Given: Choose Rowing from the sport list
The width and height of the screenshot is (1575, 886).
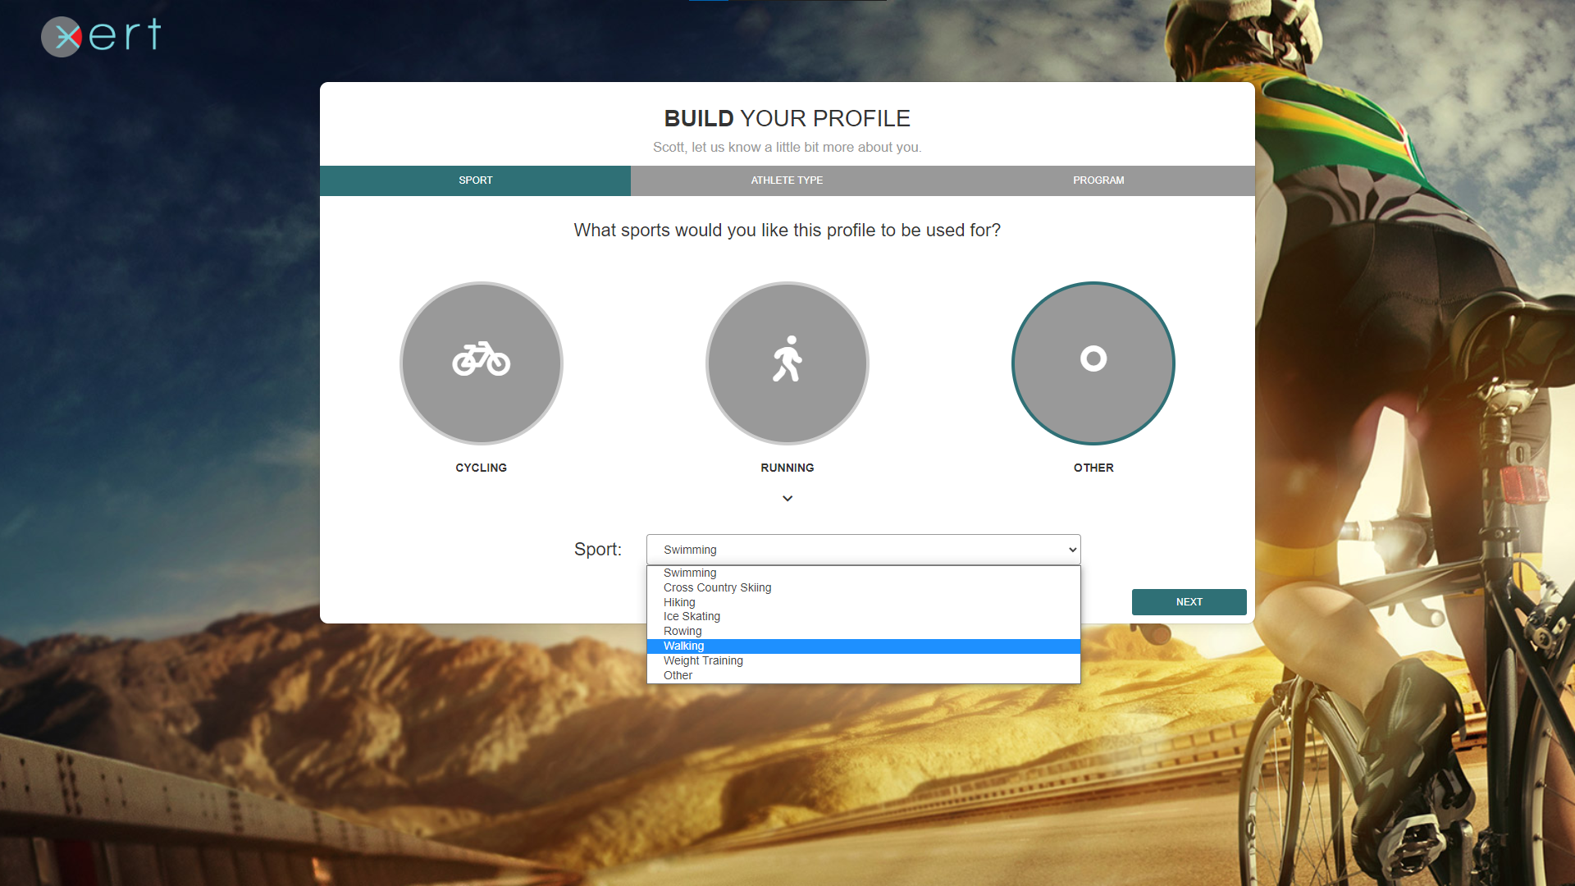Looking at the screenshot, I should [x=682, y=631].
